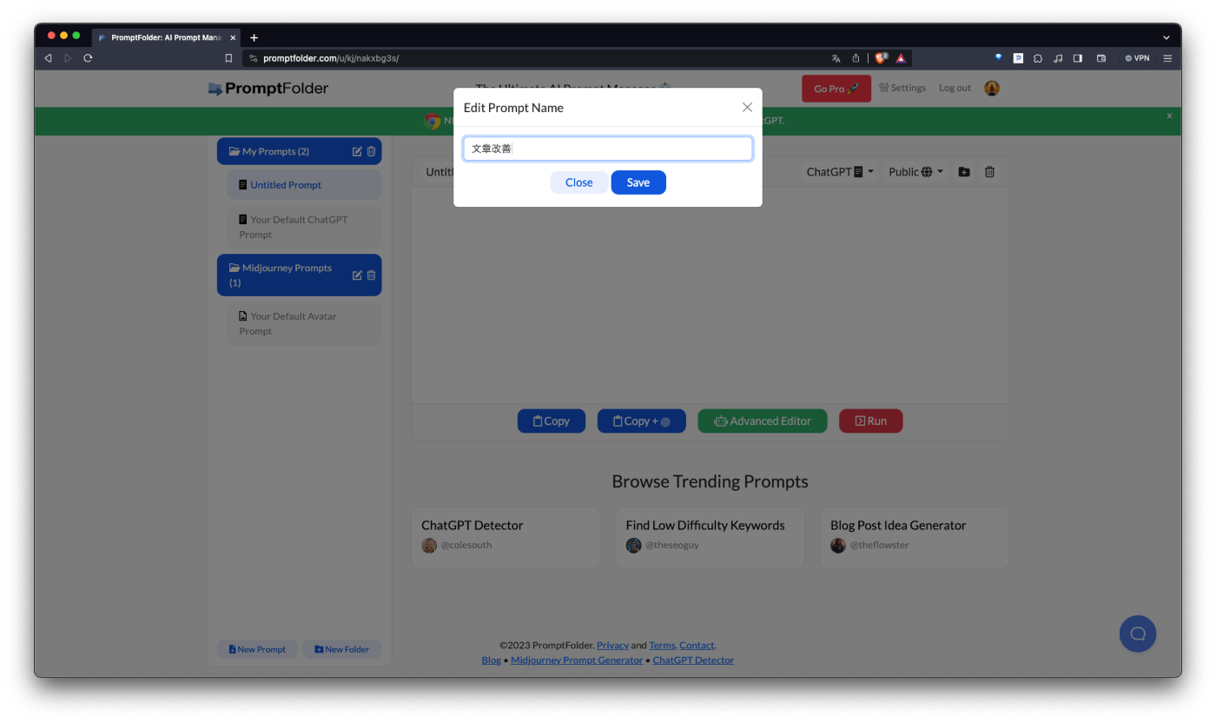Open the Contact link in footer

point(697,645)
